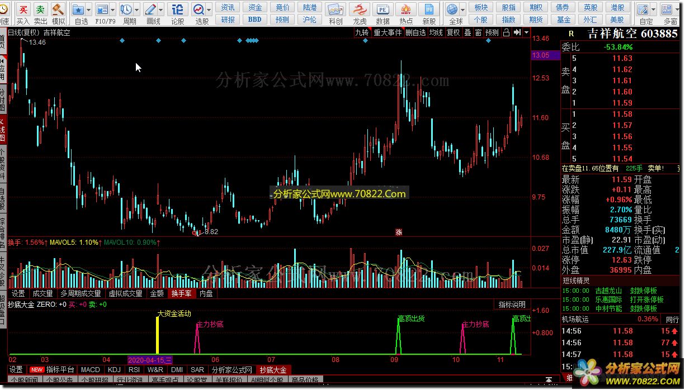This screenshot has width=685, height=390.
Task: Click the 自定 custom layout icon
Action: (x=643, y=9)
